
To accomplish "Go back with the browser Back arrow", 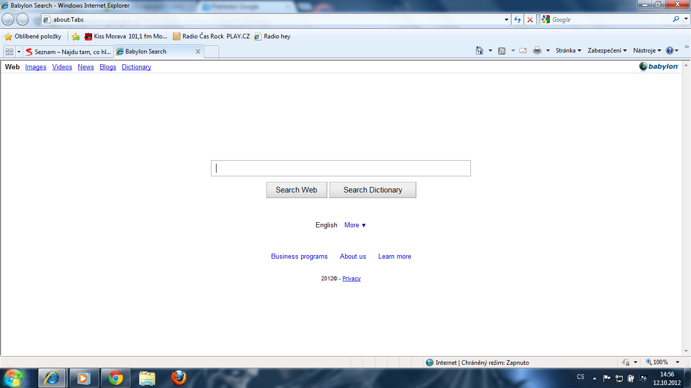I will click(8, 19).
